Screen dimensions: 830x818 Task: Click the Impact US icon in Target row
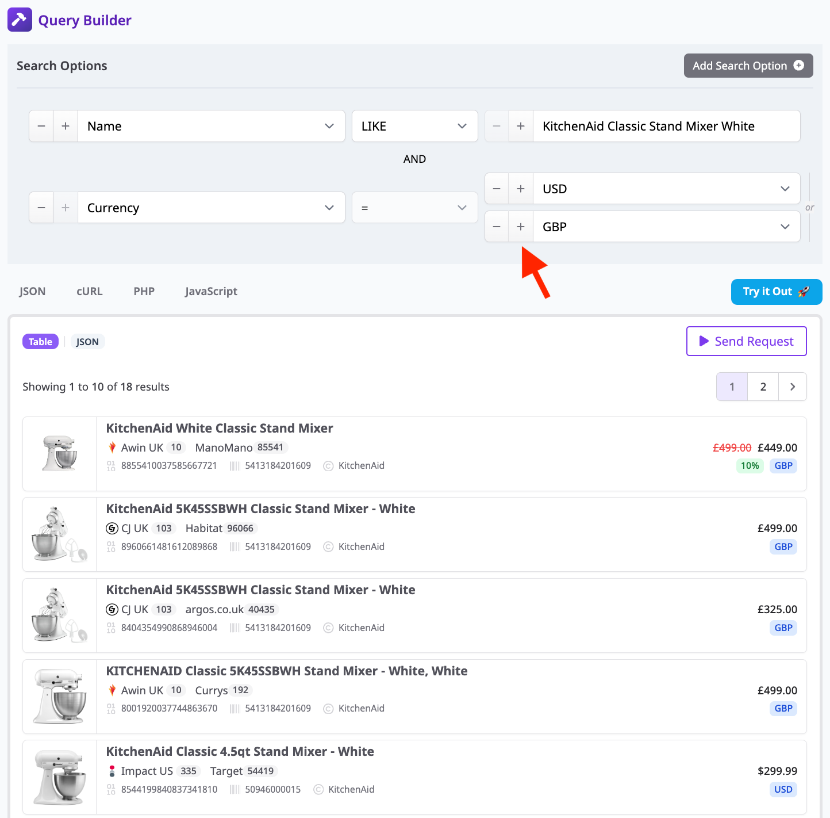click(x=112, y=771)
